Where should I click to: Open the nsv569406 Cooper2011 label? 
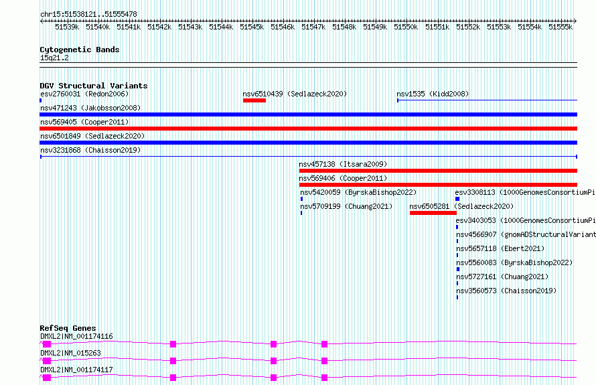[x=343, y=178]
